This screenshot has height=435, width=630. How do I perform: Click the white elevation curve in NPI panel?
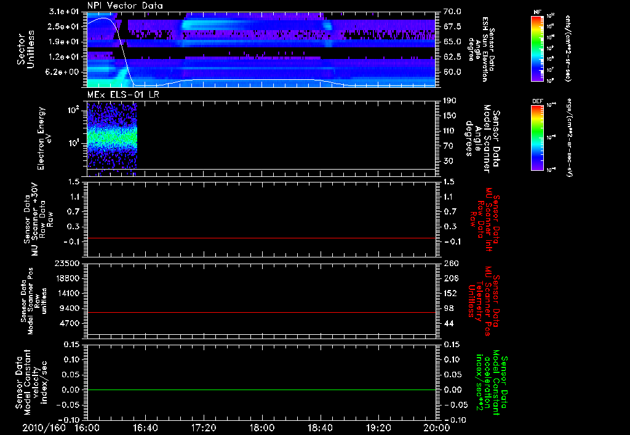point(261,80)
